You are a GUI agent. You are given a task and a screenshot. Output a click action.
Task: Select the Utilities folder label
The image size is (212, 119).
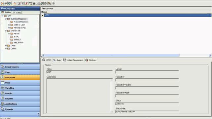tap(14, 49)
